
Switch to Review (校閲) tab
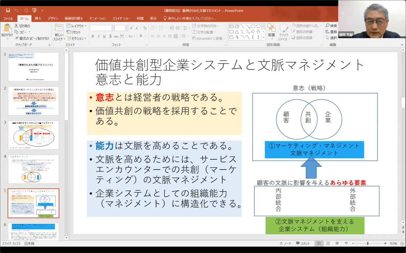pyautogui.click(x=140, y=19)
